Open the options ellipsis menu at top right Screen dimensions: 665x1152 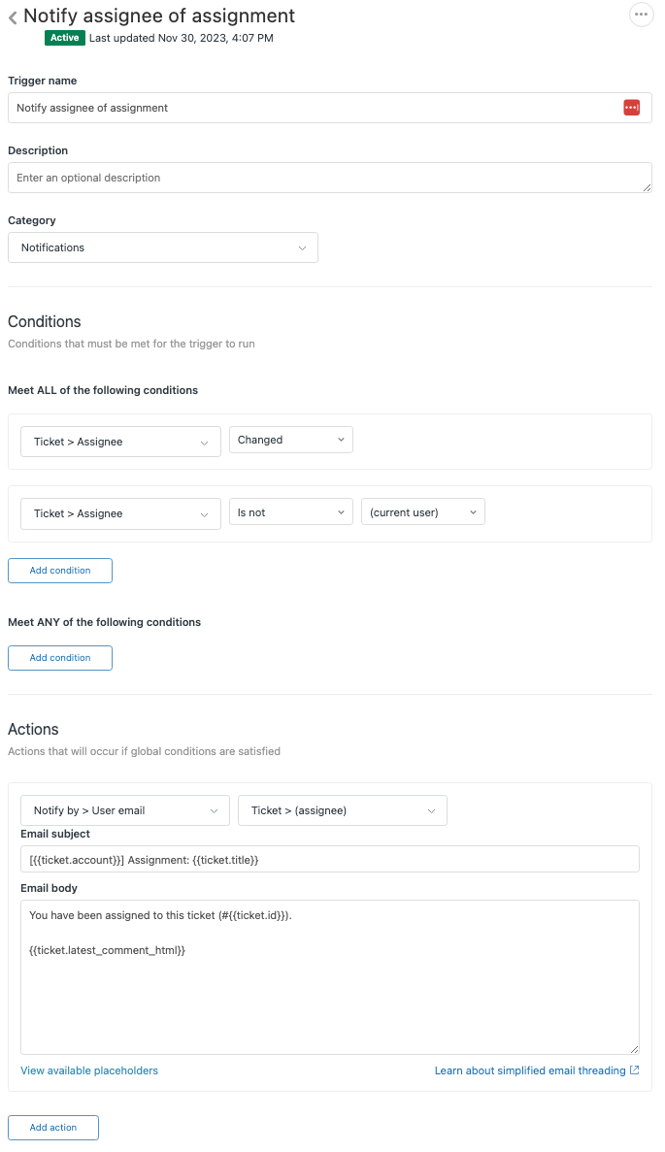click(641, 14)
